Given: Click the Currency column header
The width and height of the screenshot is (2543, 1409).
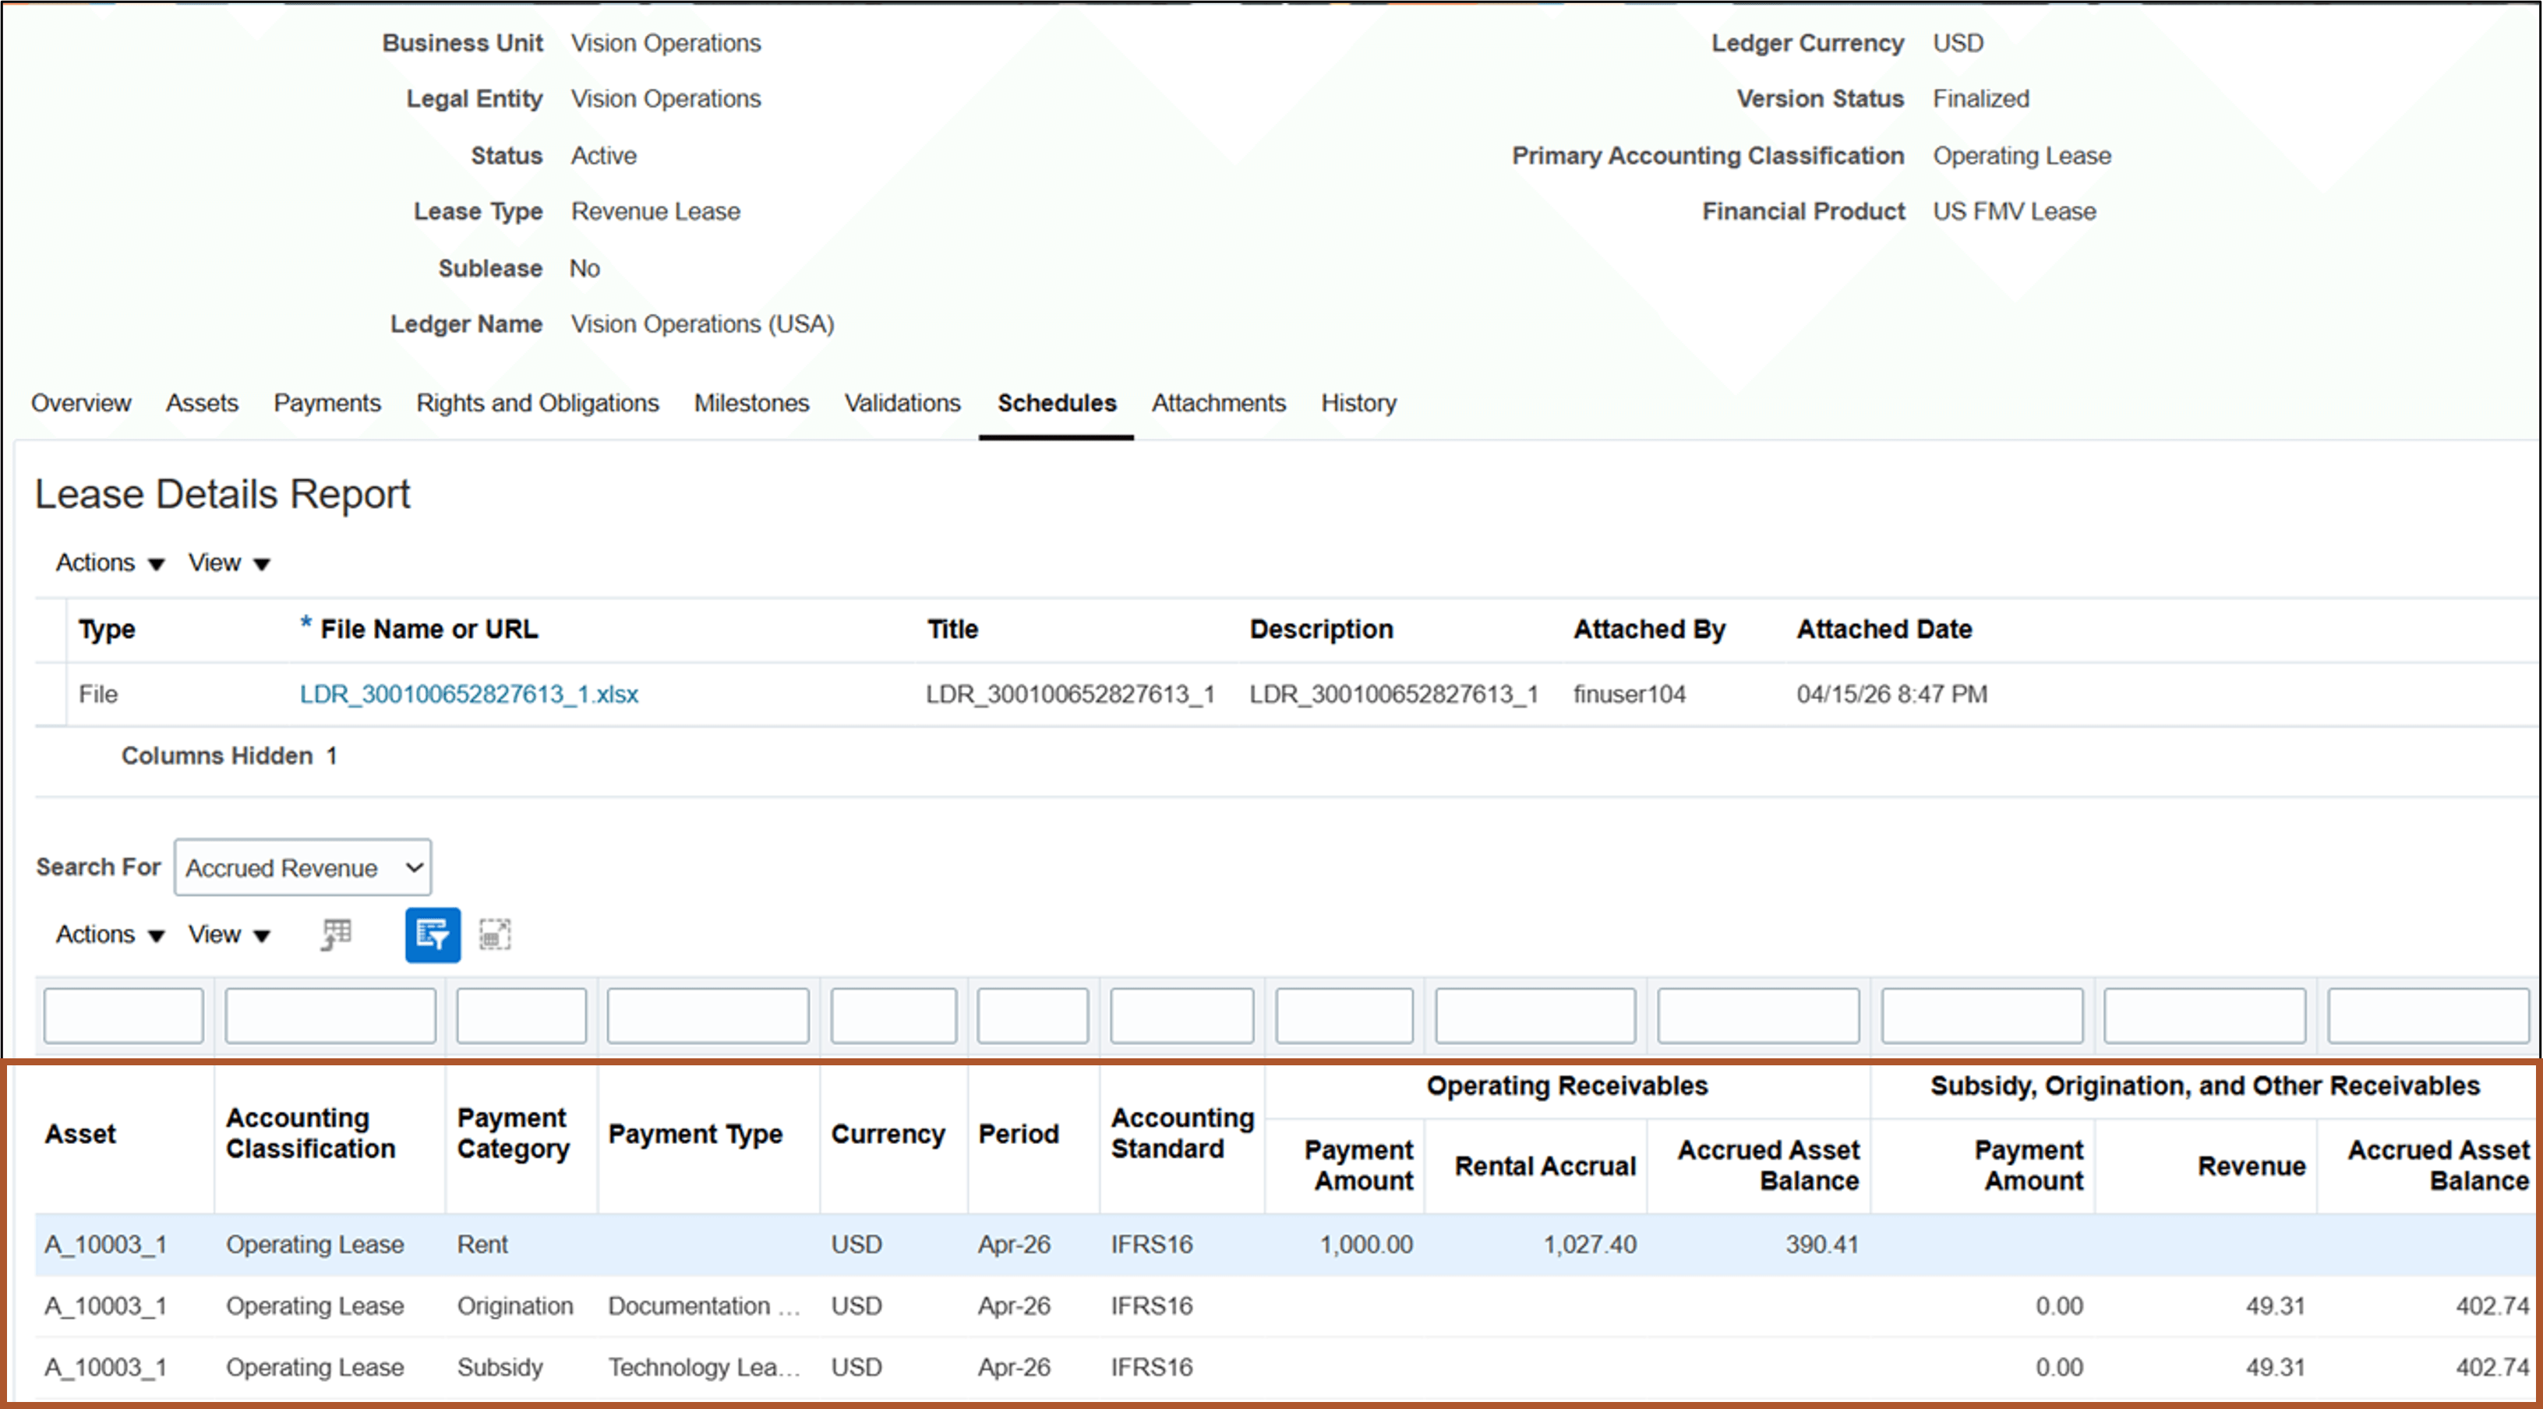Looking at the screenshot, I should coord(888,1134).
